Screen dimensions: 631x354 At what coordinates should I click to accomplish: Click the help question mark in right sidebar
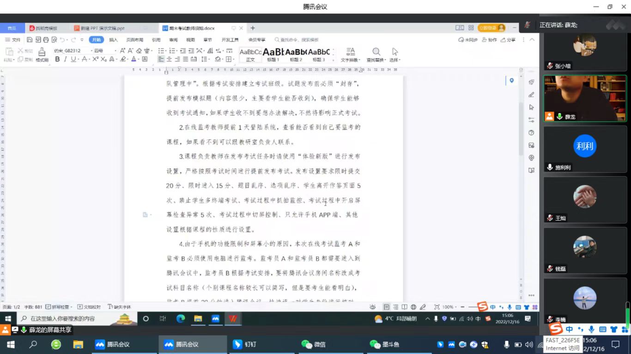[531, 133]
